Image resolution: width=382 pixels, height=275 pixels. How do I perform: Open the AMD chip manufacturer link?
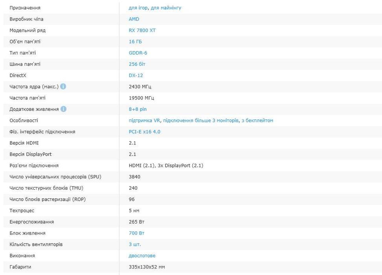coord(134,19)
